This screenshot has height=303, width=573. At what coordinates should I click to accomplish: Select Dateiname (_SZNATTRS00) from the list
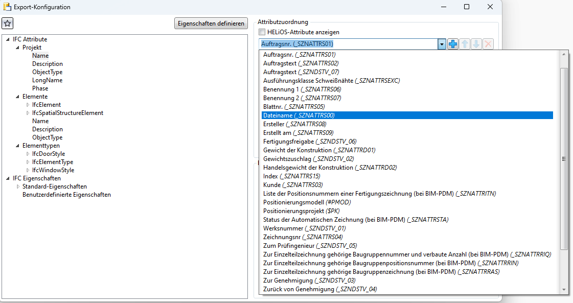[299, 115]
